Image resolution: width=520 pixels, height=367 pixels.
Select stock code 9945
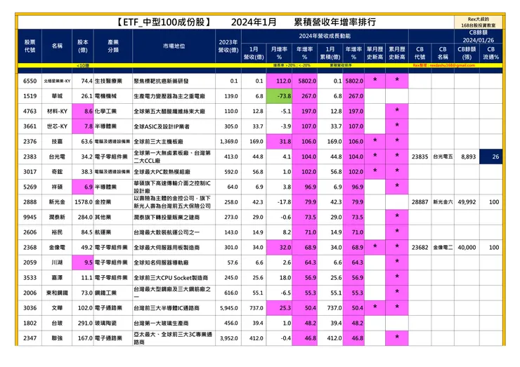point(30,218)
